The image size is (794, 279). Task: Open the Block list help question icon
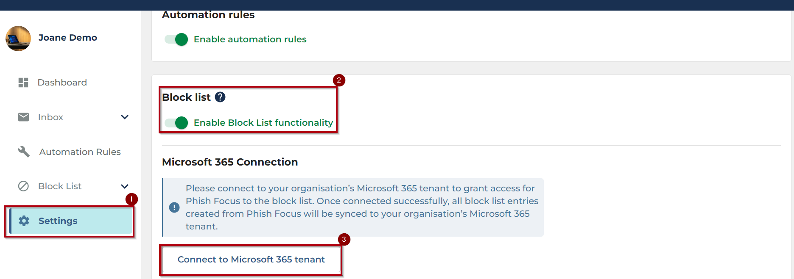point(220,97)
